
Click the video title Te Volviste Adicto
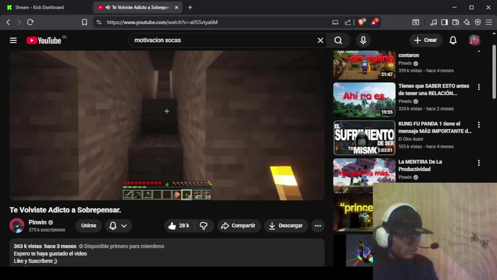click(x=65, y=210)
